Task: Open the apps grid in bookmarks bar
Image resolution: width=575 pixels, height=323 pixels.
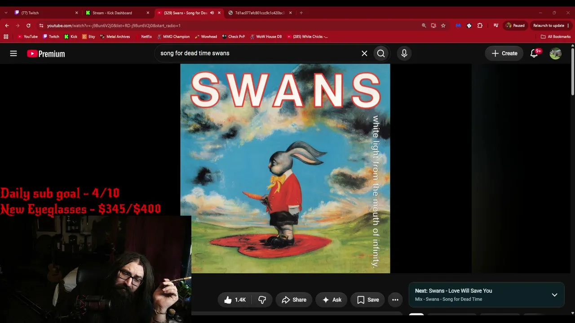Action: pos(6,37)
